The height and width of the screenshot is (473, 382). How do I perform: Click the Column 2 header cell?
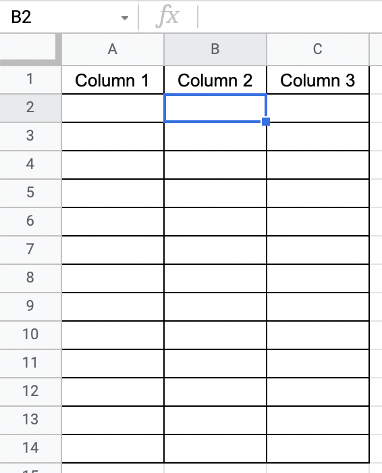coord(215,80)
